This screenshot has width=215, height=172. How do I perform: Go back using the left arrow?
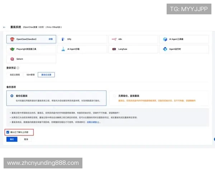(x=4, y=27)
